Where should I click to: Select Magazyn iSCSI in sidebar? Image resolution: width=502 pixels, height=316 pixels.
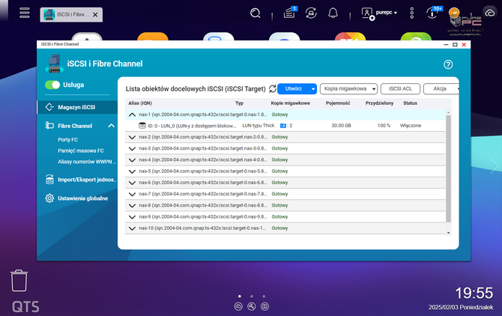pos(77,107)
